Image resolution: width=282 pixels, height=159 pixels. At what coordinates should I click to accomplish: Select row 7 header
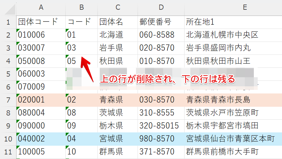8,100
